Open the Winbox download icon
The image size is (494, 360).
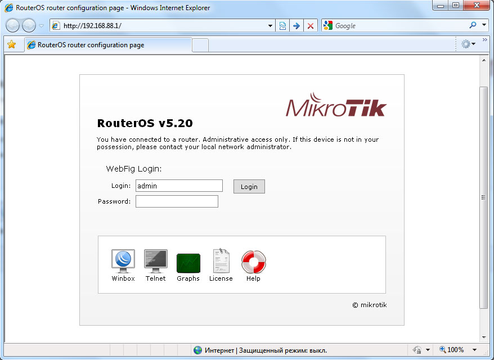122,260
